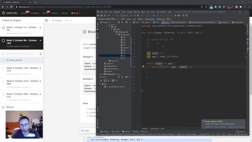Open the Store dropdown in LeetCode navigation
The width and height of the screenshot is (252, 142).
pyautogui.click(x=76, y=13)
